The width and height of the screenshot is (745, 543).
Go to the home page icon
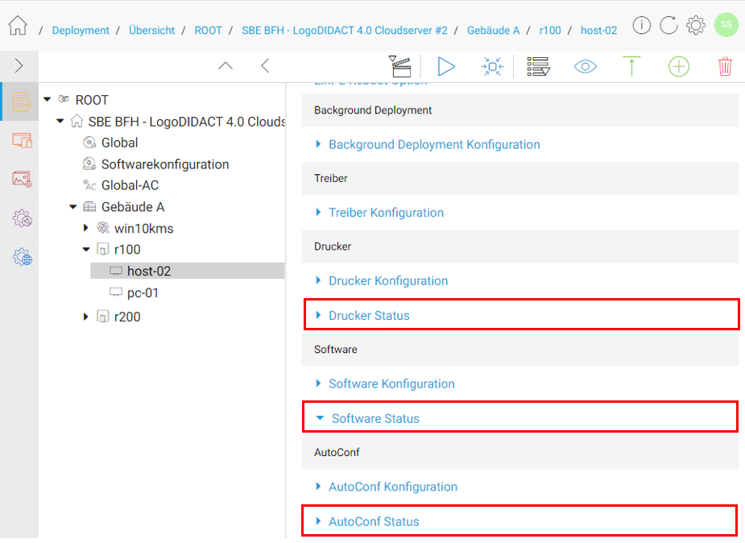18,26
